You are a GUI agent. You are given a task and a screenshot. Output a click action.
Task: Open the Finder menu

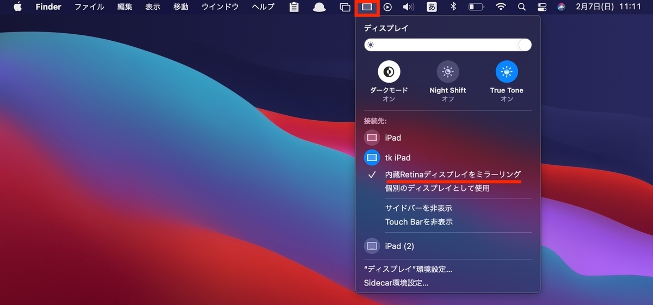coord(48,7)
